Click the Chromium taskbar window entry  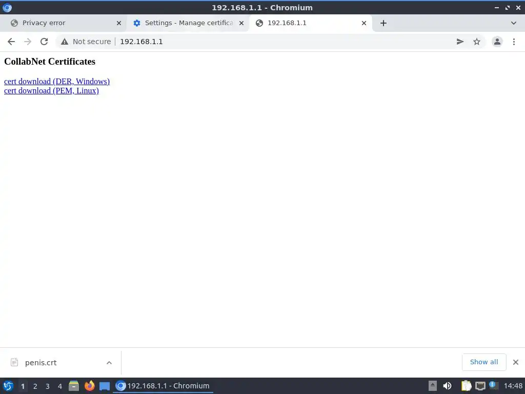[163, 386]
